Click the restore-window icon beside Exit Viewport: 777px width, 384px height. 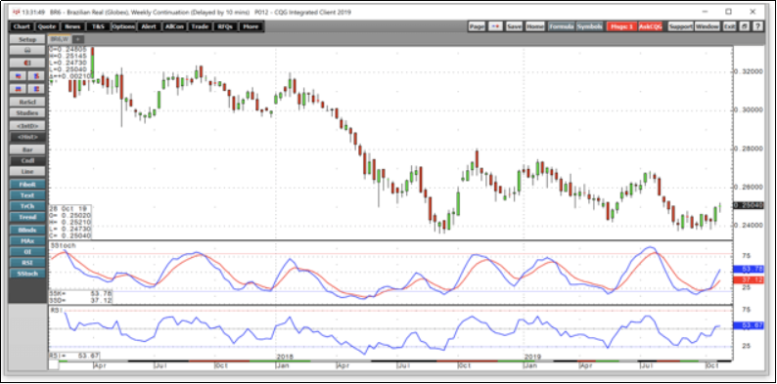click(745, 26)
